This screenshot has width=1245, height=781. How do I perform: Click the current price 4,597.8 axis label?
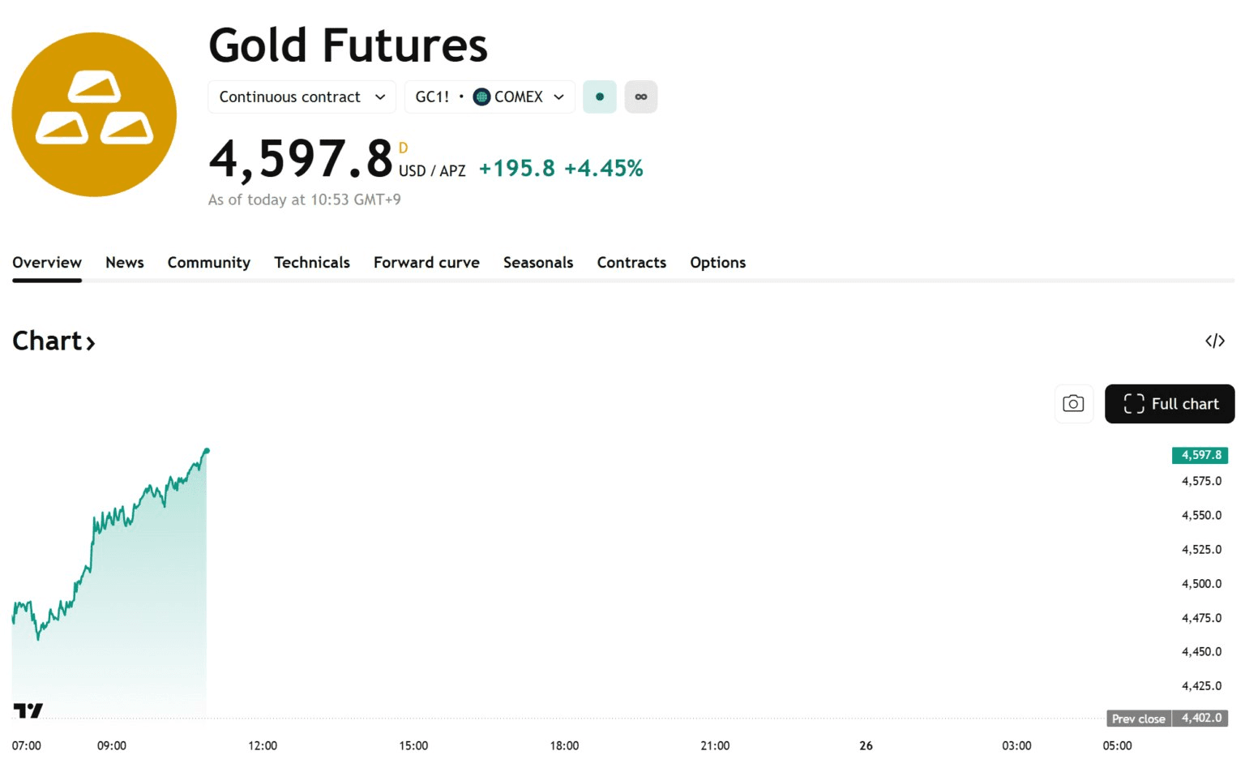1200,455
